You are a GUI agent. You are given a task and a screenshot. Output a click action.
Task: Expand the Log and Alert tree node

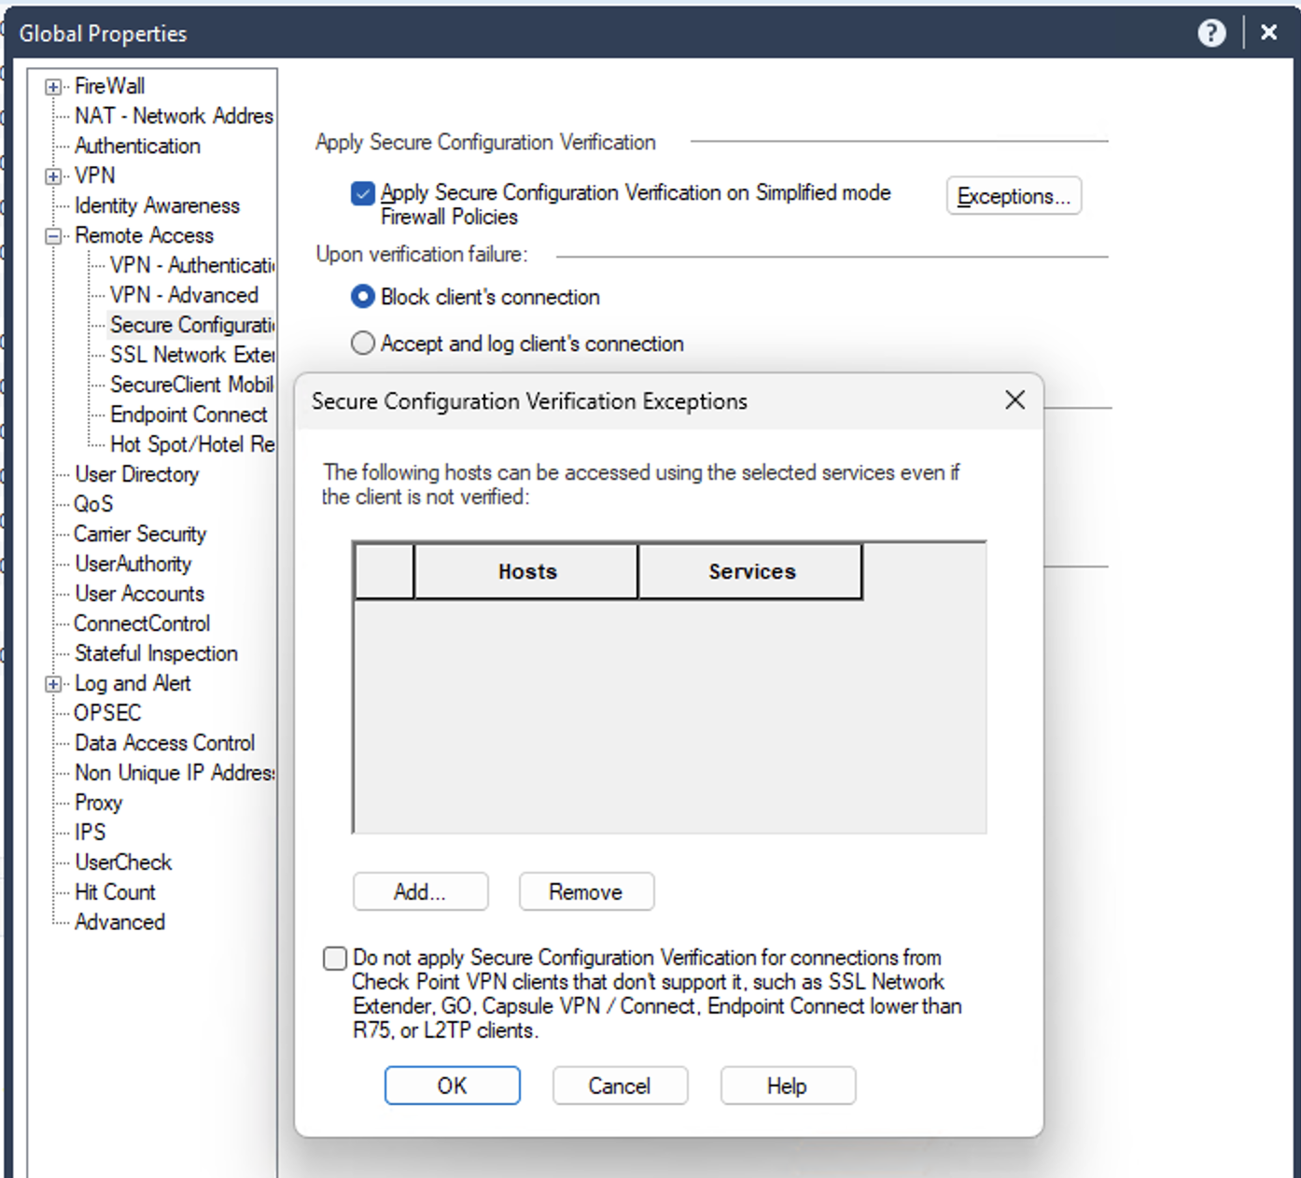(x=54, y=683)
